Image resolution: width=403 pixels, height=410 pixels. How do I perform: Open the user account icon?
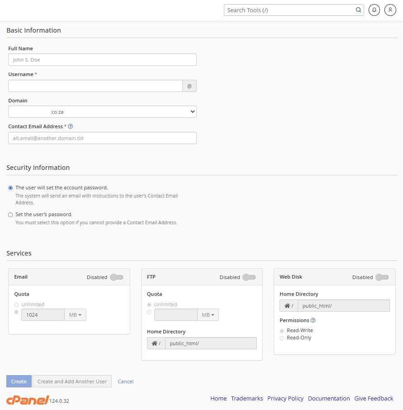[x=390, y=10]
